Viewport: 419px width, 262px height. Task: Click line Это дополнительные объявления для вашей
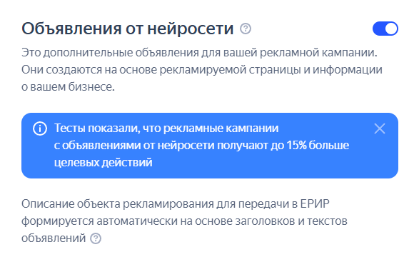(x=199, y=52)
